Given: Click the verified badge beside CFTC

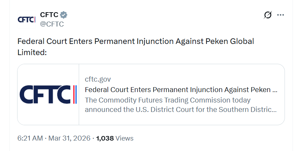Looking at the screenshot, I should pyautogui.click(x=64, y=15).
